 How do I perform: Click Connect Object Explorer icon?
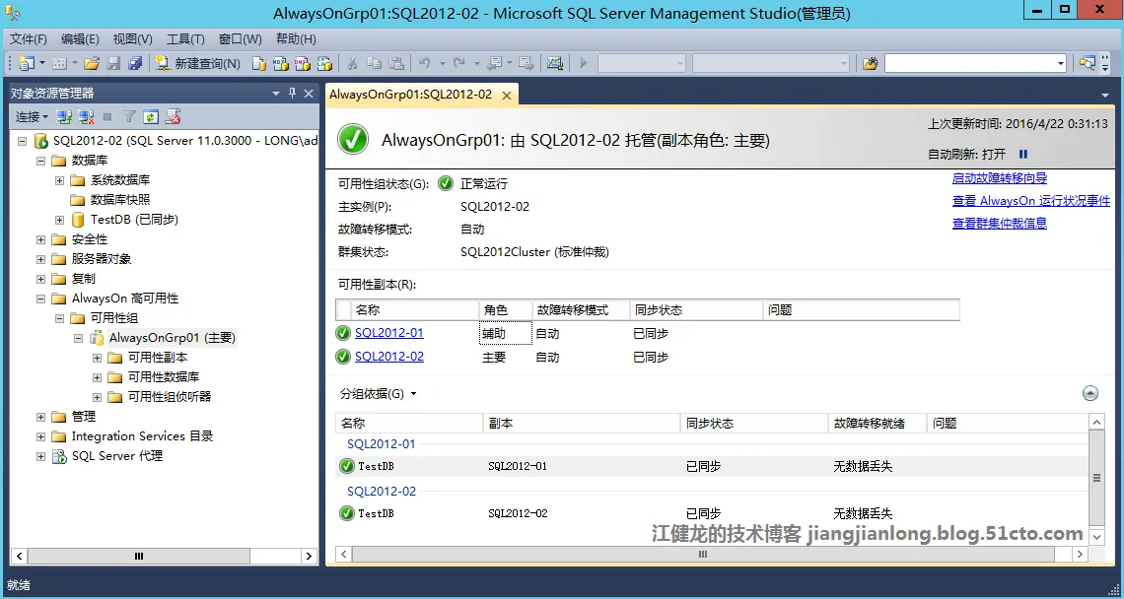click(64, 116)
